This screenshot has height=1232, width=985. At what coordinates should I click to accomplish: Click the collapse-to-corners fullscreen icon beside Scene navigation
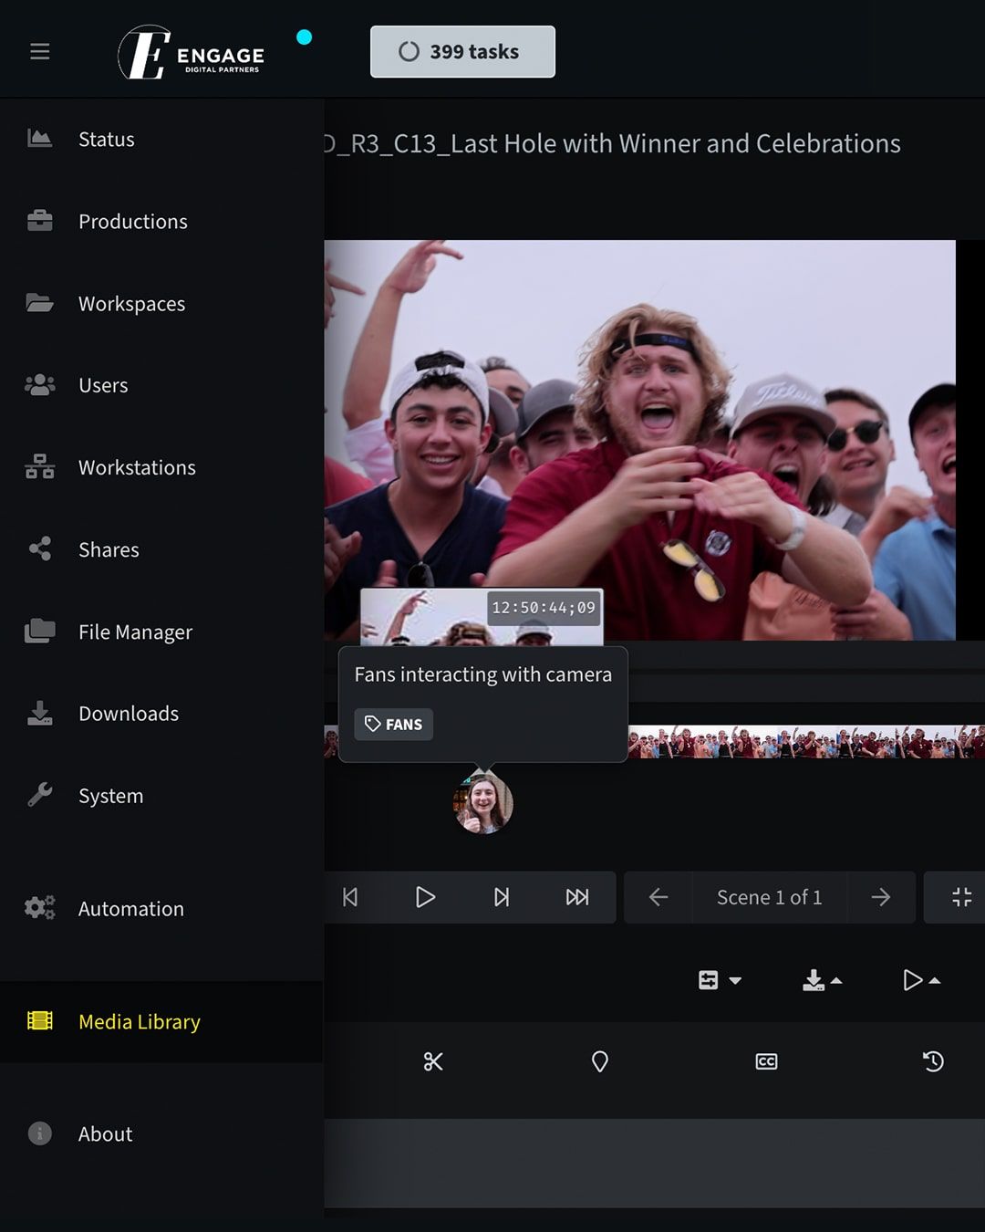click(964, 897)
